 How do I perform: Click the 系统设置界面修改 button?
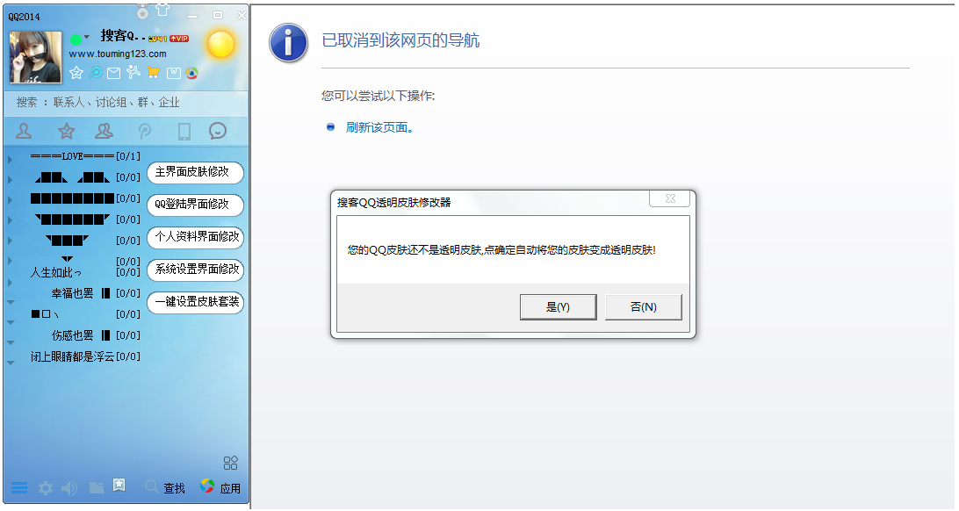point(195,270)
